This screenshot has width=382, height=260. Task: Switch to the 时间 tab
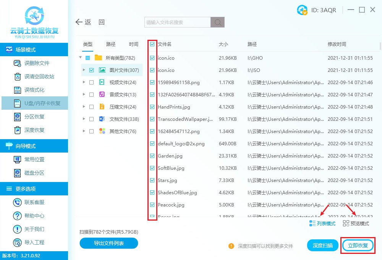(x=133, y=44)
